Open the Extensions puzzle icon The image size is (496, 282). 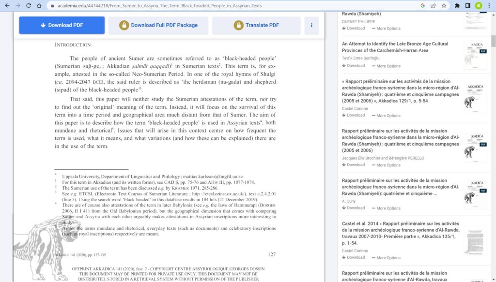coord(457,5)
